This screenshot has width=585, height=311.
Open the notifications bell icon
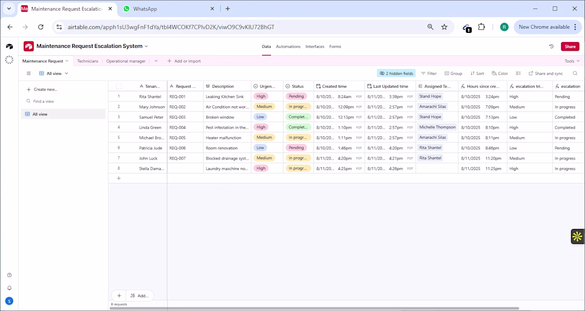pos(9,288)
